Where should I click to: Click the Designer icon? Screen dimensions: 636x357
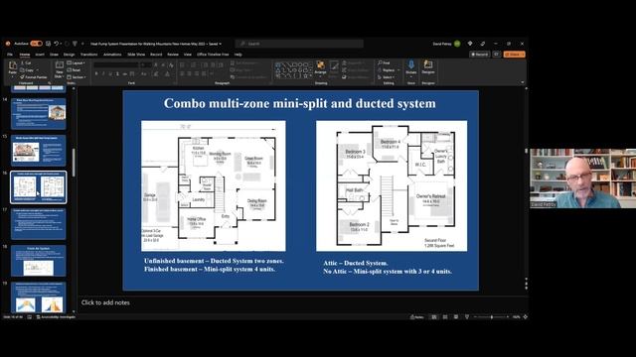428,64
